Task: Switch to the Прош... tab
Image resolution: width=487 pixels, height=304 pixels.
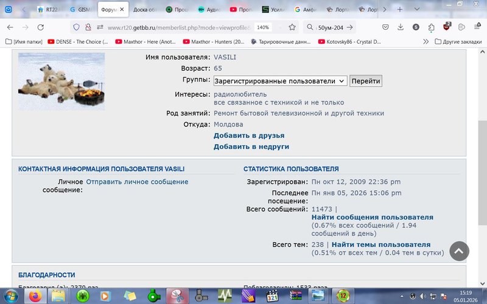Action: pos(177,10)
